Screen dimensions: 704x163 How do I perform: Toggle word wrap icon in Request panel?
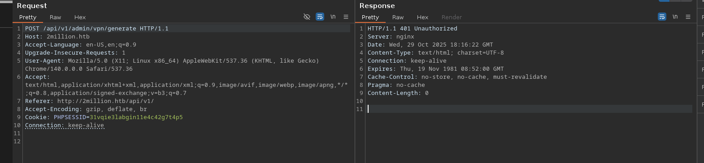[320, 17]
